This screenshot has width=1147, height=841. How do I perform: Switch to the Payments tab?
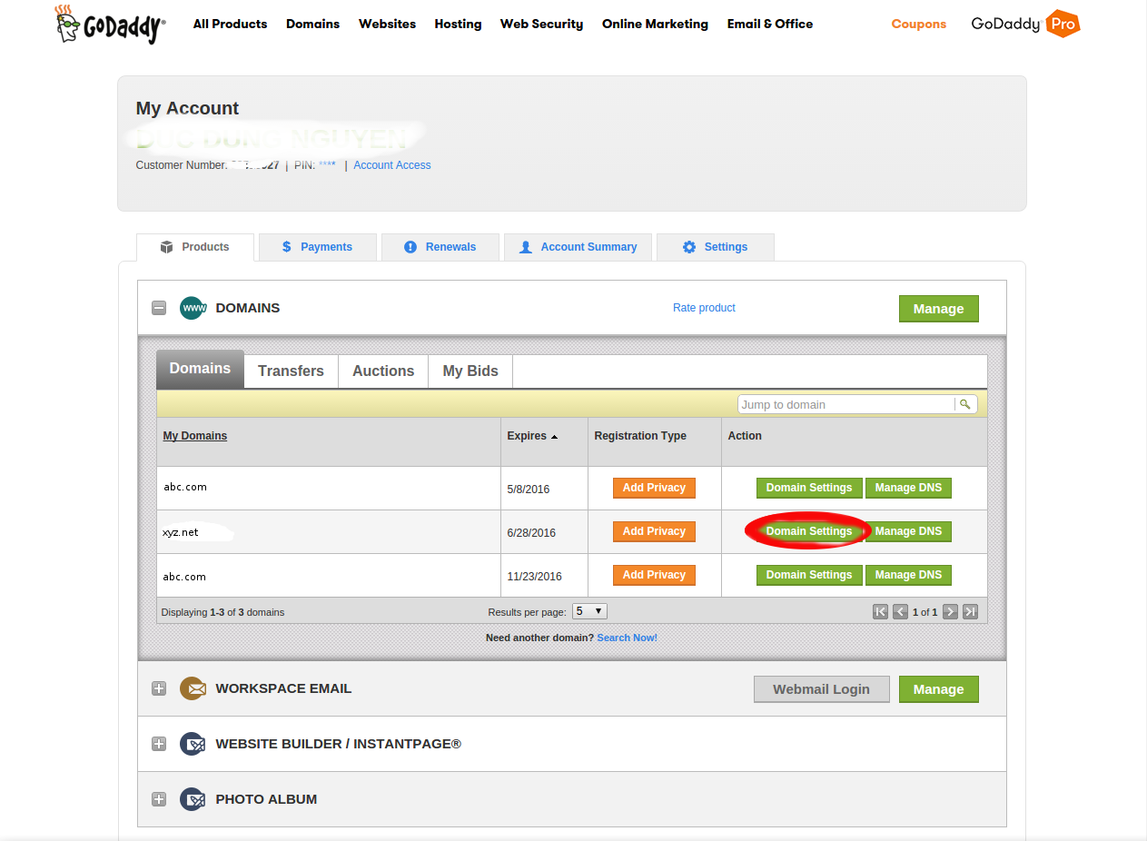coord(318,247)
